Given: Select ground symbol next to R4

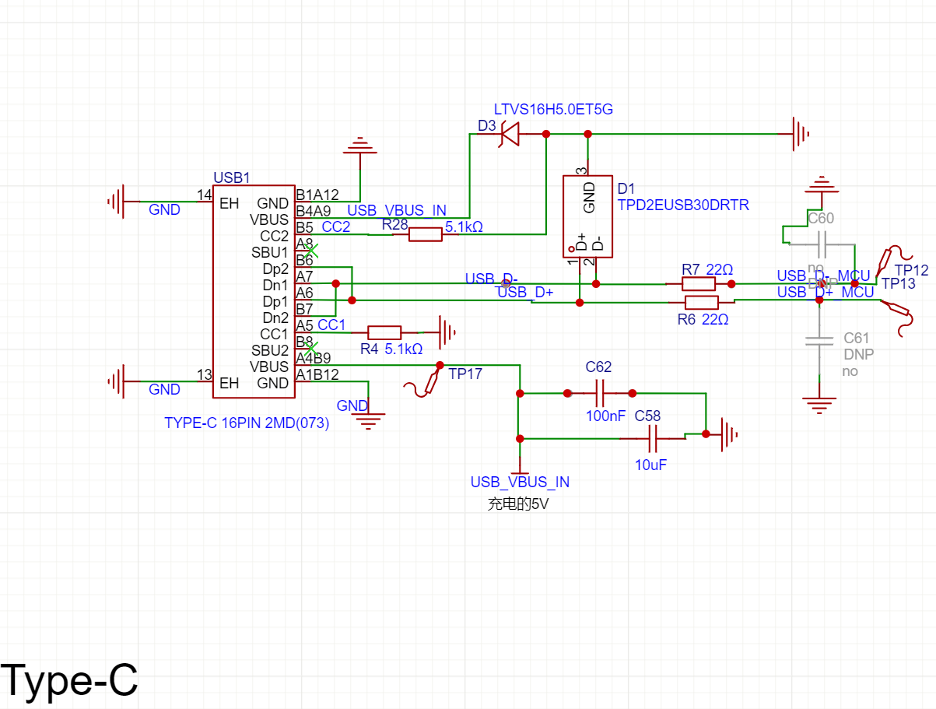Looking at the screenshot, I should (x=448, y=332).
